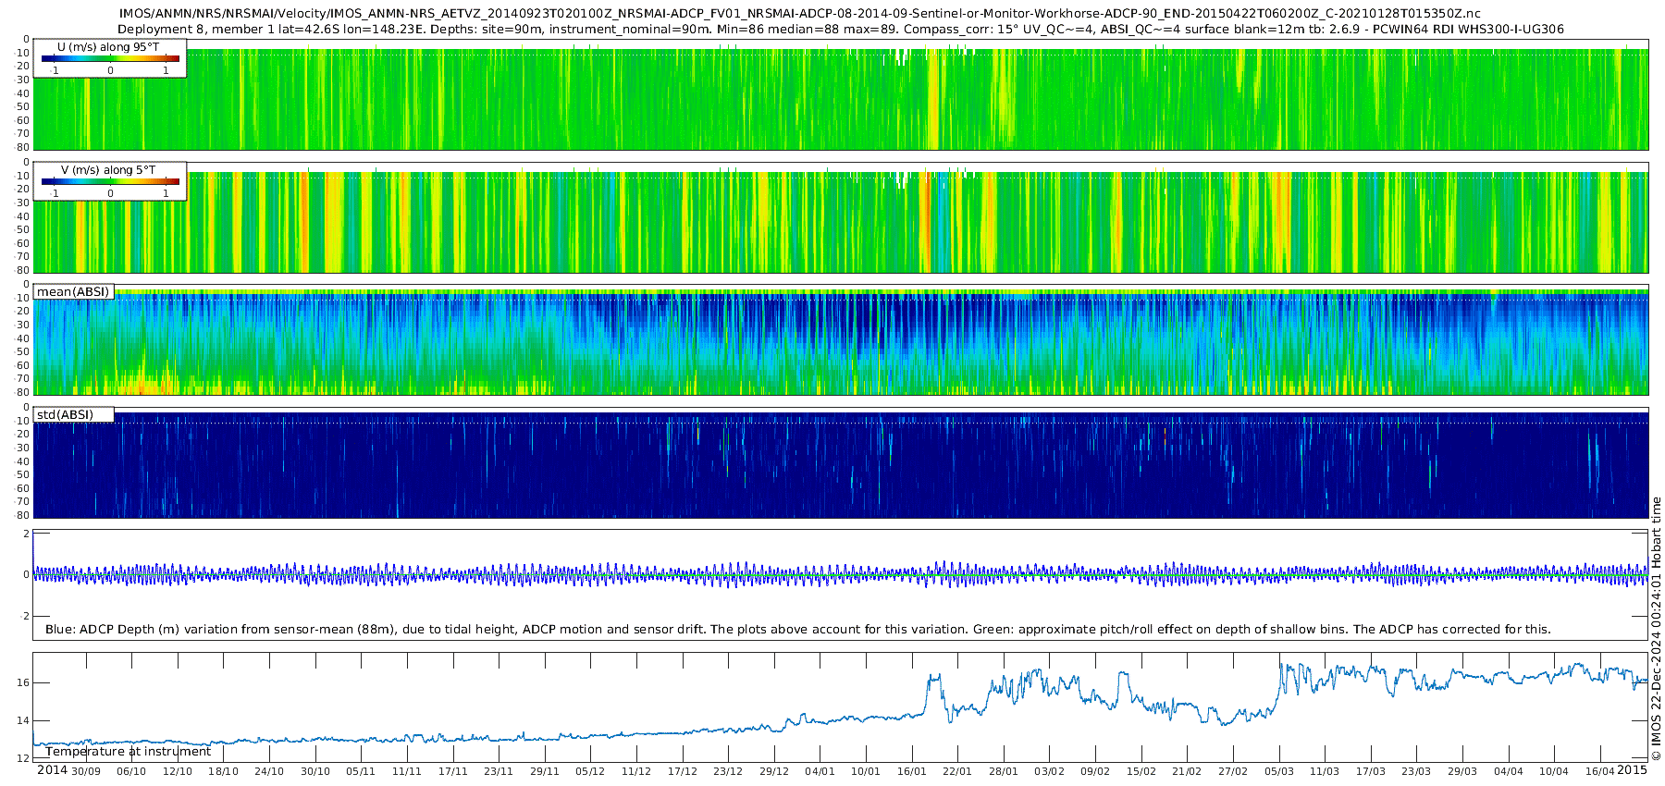Viewport: 1665px width, 786px height.
Task: Select the 30/09 date tick label
Action: click(x=86, y=771)
